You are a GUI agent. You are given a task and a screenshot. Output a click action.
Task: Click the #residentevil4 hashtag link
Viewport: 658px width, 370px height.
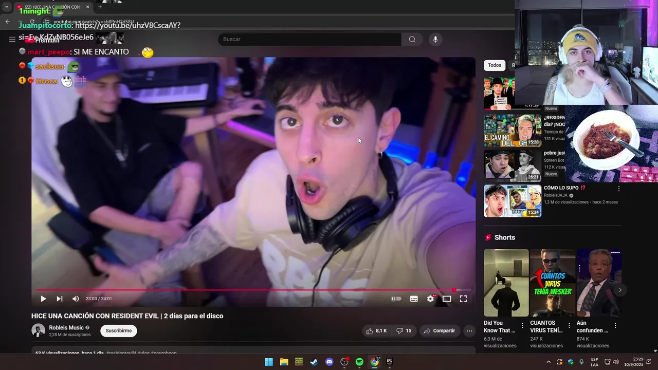coord(121,353)
